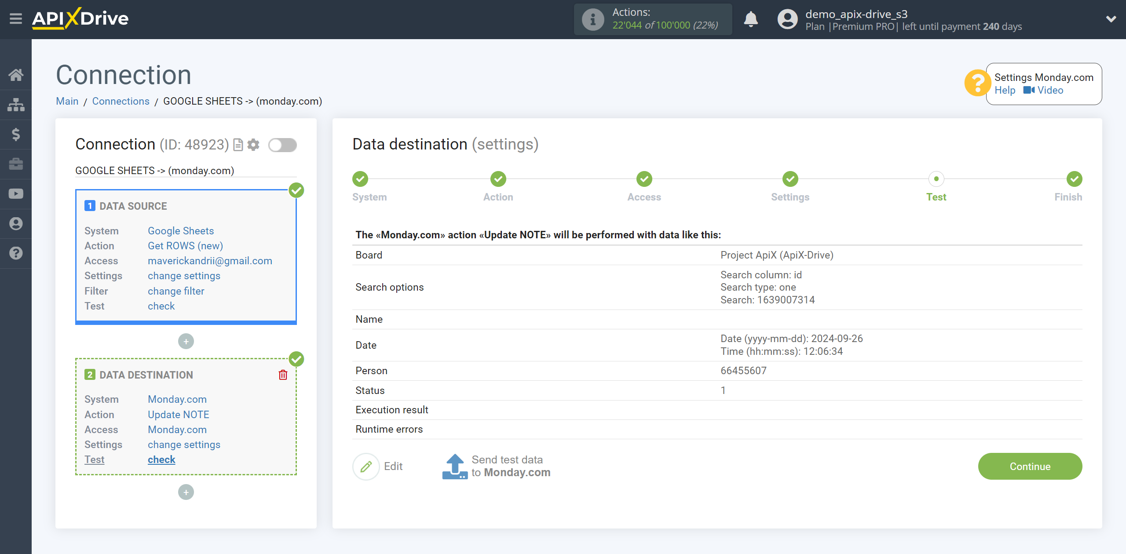Go to Finish step
The image size is (1126, 554).
pos(1075,179)
